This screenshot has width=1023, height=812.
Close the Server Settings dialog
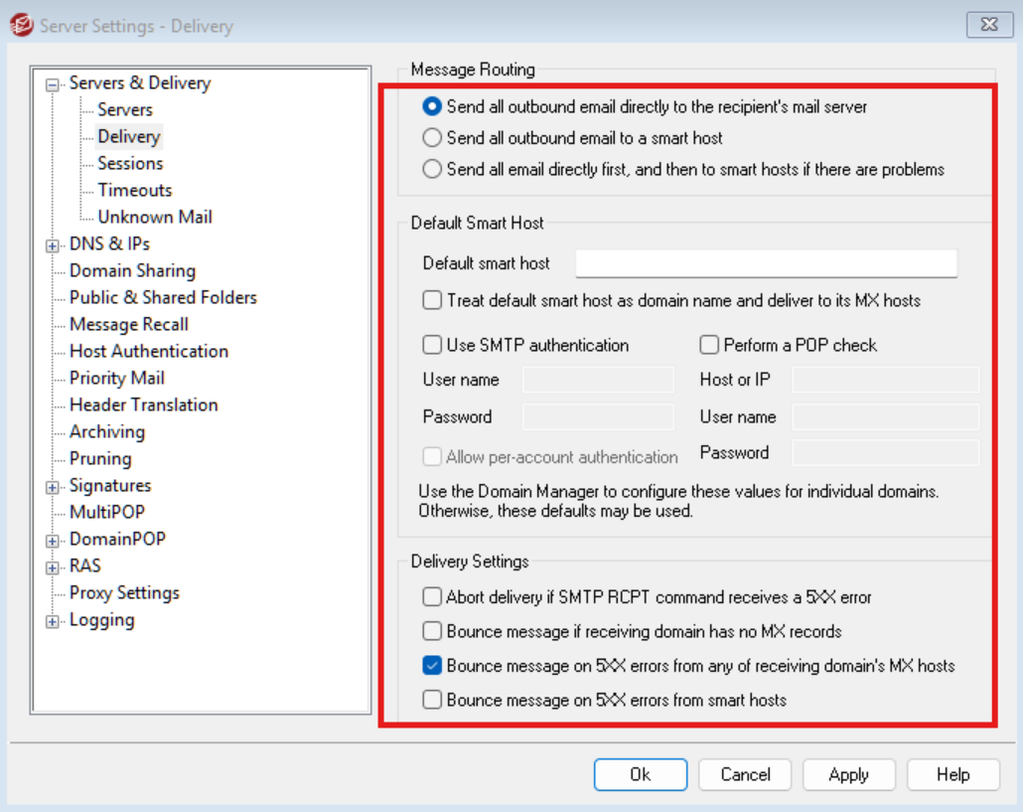coord(989,25)
